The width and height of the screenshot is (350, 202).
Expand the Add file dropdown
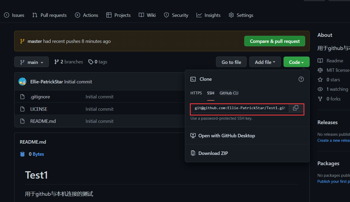(265, 62)
